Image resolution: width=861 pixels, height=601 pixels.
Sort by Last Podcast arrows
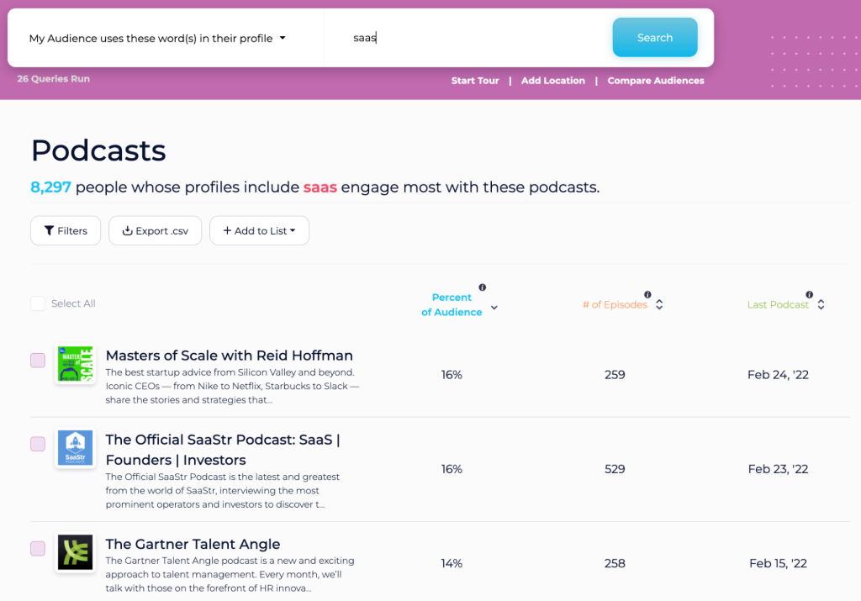[x=821, y=304]
